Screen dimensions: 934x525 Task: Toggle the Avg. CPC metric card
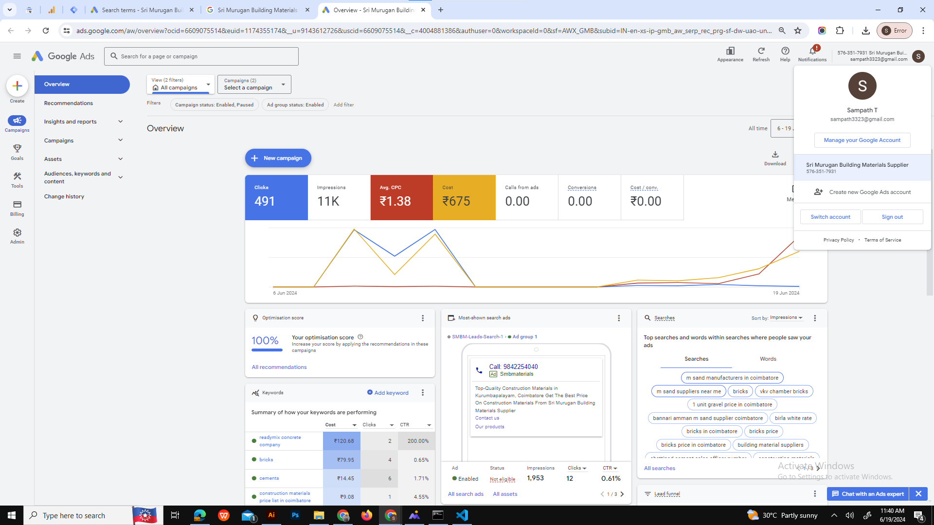tap(401, 197)
